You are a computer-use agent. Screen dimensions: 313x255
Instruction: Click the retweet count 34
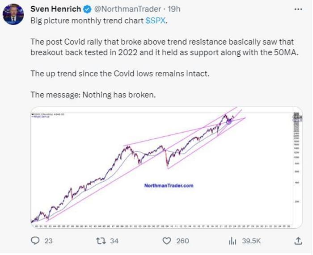click(114, 241)
